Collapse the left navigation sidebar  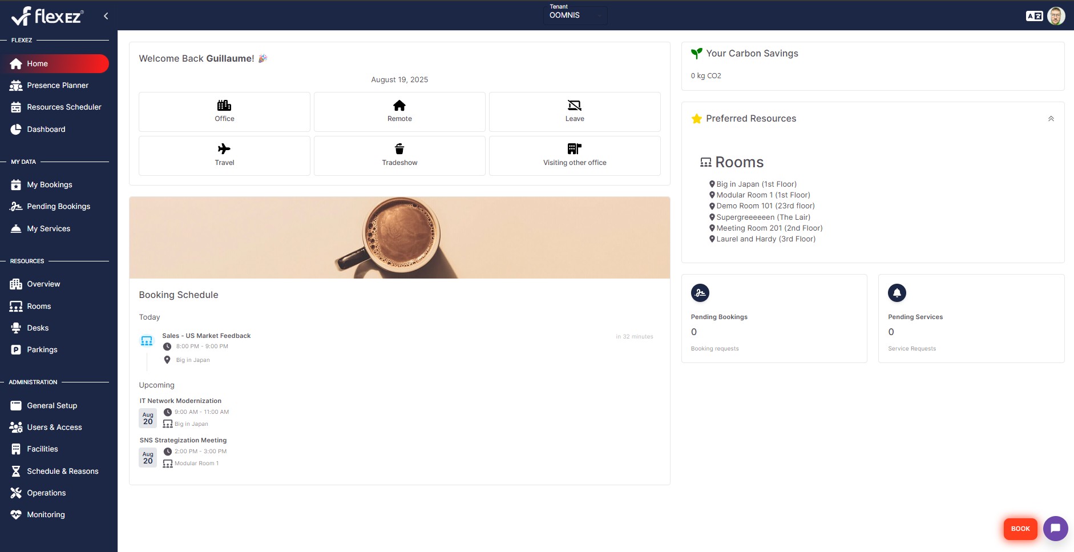click(106, 15)
